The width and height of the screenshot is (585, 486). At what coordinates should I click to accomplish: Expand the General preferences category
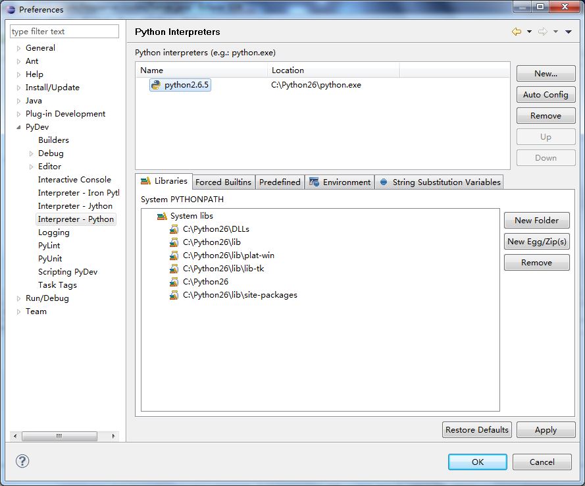click(x=18, y=48)
